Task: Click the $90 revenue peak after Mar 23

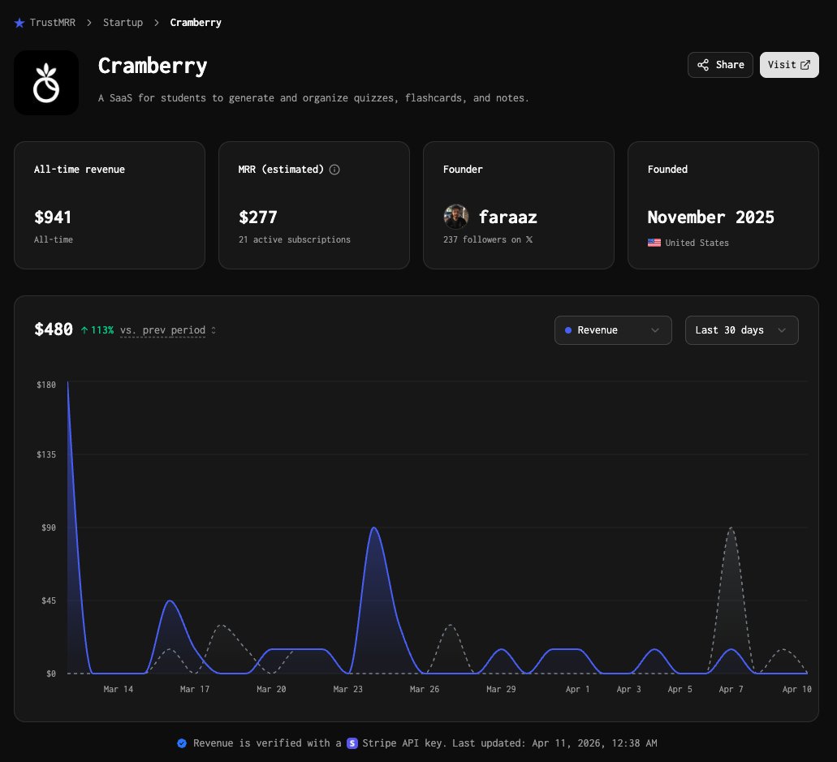Action: pyautogui.click(x=374, y=527)
